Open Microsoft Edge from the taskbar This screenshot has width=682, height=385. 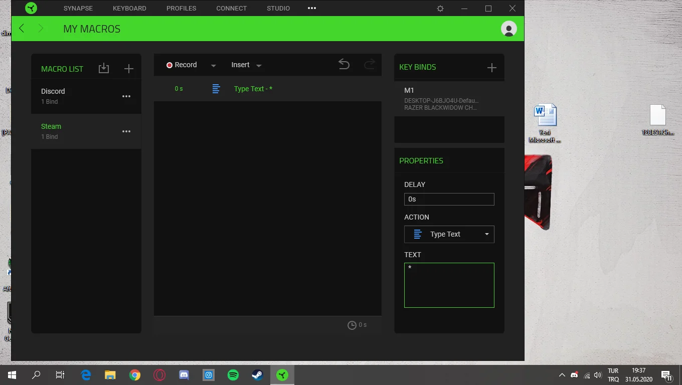[x=86, y=375]
